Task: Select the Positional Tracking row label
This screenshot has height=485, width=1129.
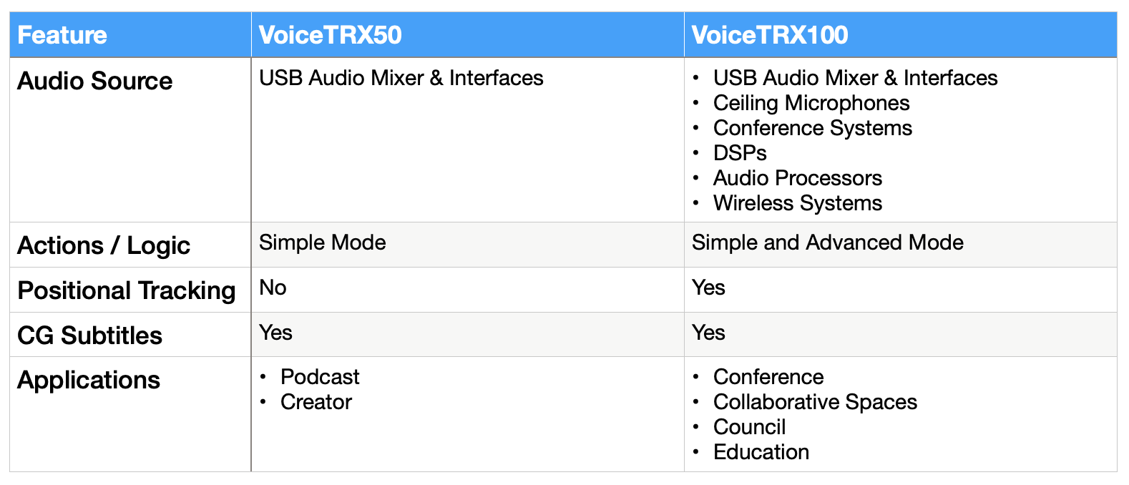Action: coord(127,290)
